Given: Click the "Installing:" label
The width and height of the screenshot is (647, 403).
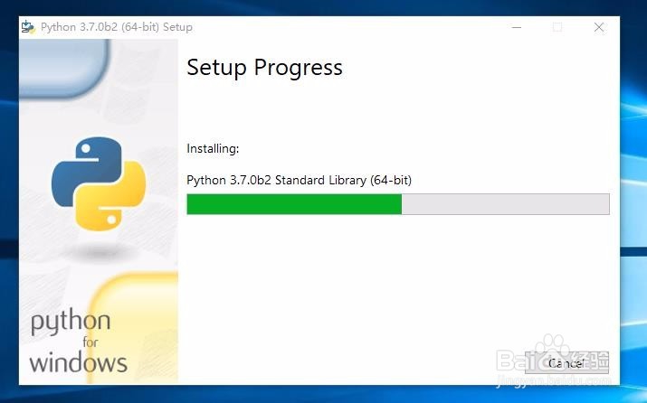Looking at the screenshot, I should pyautogui.click(x=213, y=148).
